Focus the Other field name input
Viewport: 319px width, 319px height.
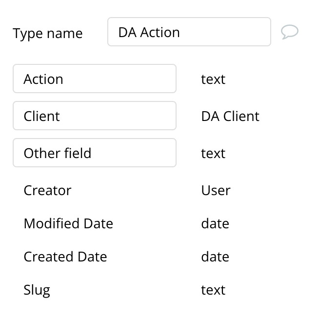tap(95, 153)
